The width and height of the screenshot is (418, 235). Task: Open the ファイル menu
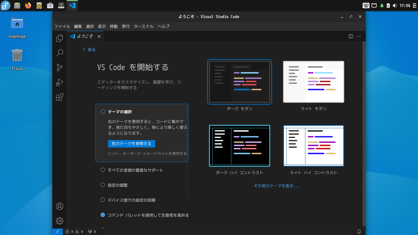tap(62, 26)
